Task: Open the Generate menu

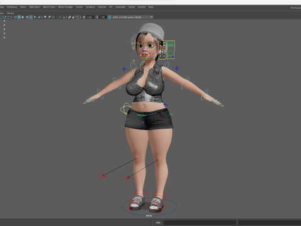Action: pyautogui.click(x=120, y=7)
